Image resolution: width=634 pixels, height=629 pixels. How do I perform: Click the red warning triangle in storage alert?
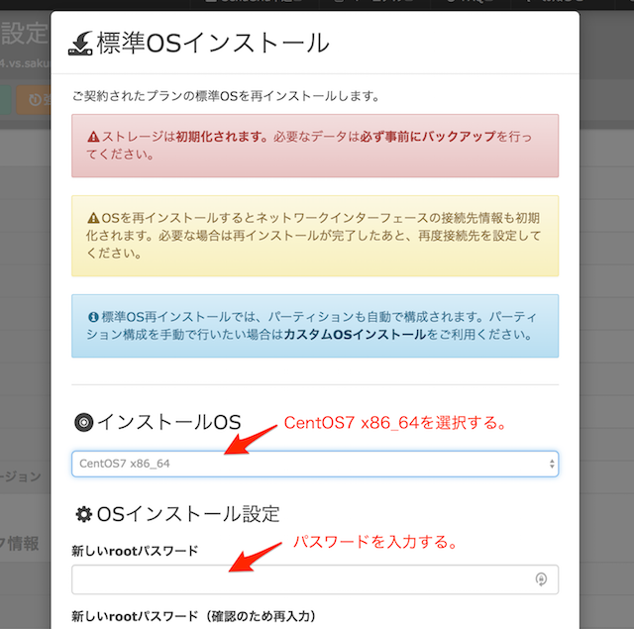[93, 137]
